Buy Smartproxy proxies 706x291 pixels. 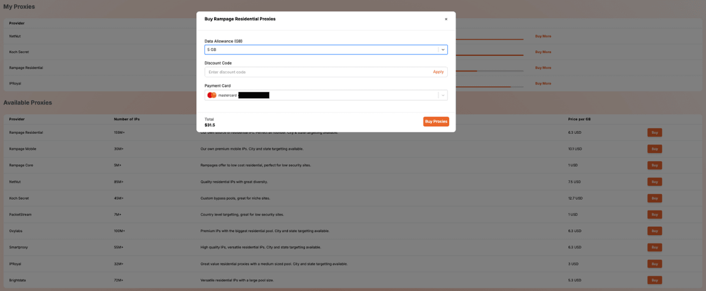coord(654,247)
